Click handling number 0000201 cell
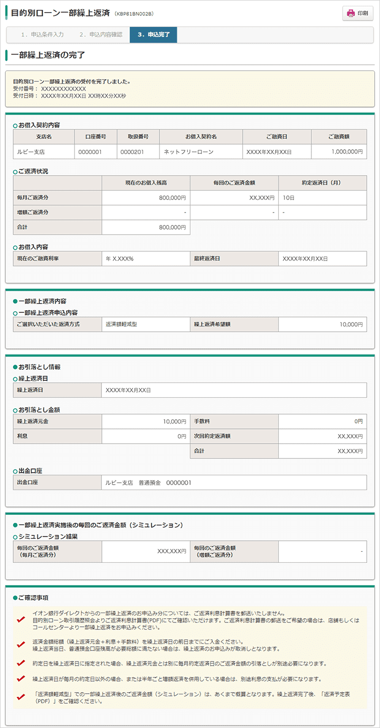Viewport: 380px width, 728px height. tap(138, 151)
